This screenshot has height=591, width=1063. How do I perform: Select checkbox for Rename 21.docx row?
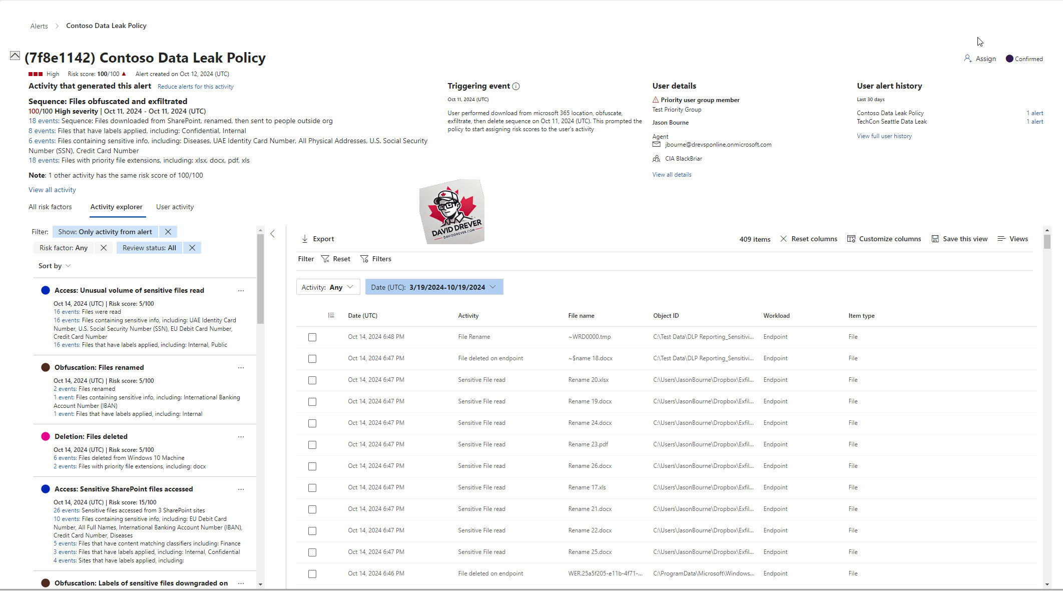point(312,509)
